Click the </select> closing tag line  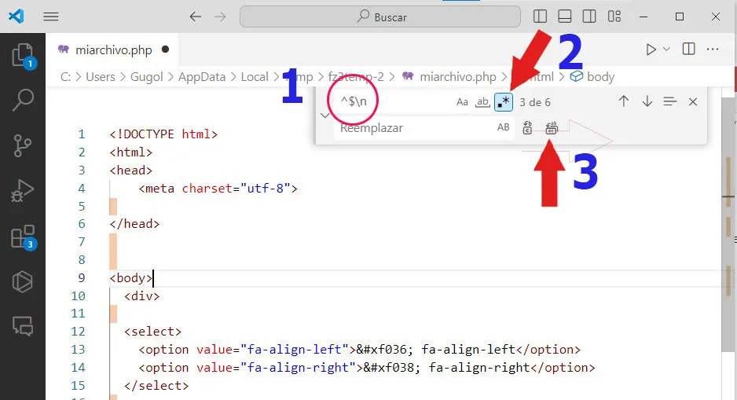156,385
